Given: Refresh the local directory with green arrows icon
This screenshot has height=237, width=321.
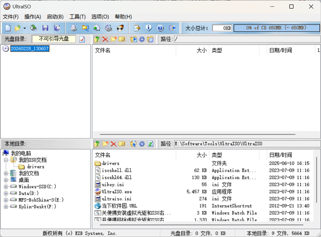Looking at the screenshot, I should click(150, 144).
